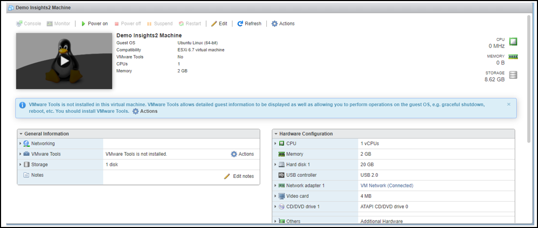The height and width of the screenshot is (228, 538).
Task: Click the Networking globe icon
Action: coord(26,144)
